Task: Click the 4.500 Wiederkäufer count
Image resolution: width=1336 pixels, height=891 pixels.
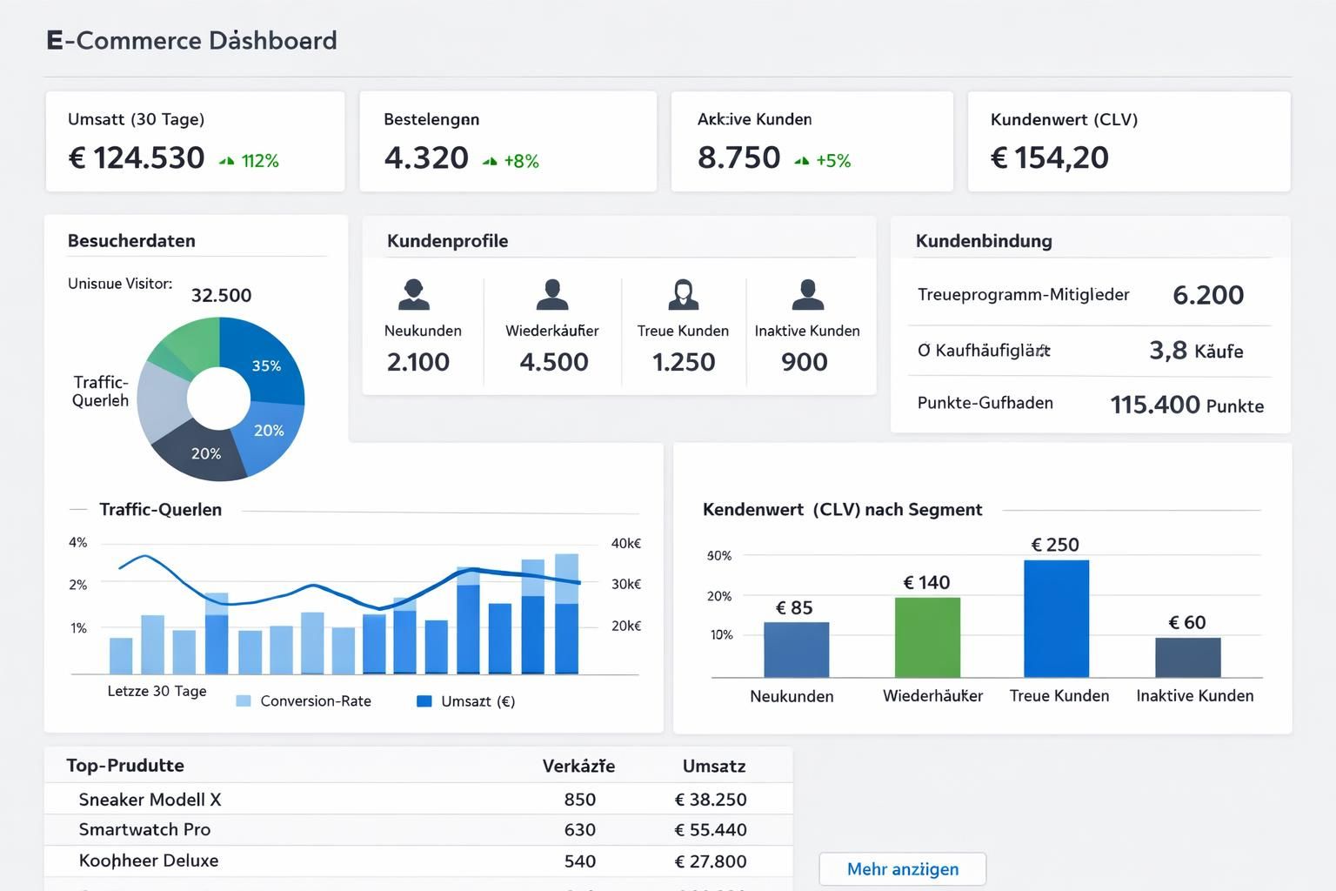Action: 554,362
